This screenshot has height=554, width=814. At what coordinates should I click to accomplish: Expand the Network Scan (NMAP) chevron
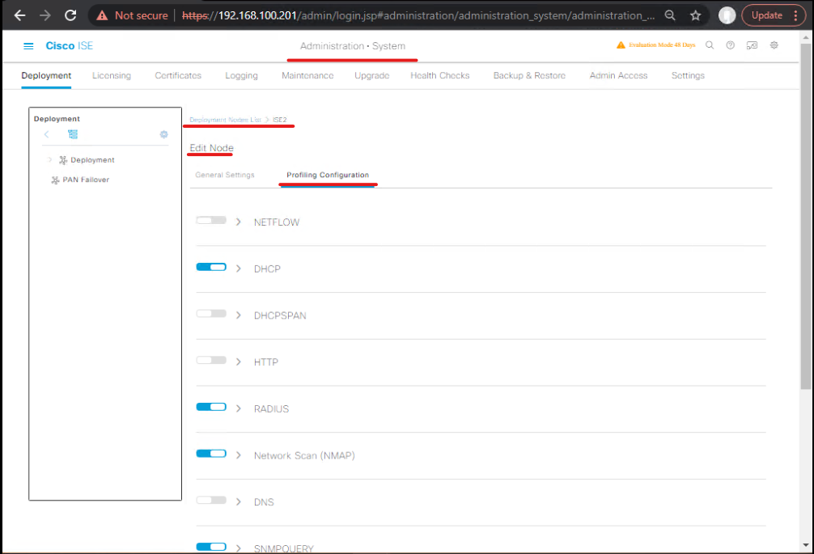click(x=238, y=455)
